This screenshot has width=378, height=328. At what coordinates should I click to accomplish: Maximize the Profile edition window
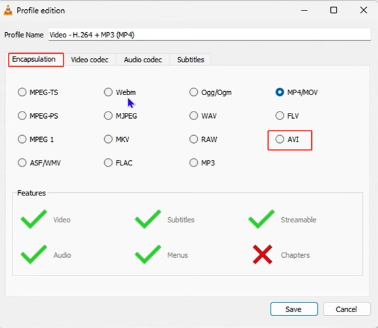tap(333, 10)
